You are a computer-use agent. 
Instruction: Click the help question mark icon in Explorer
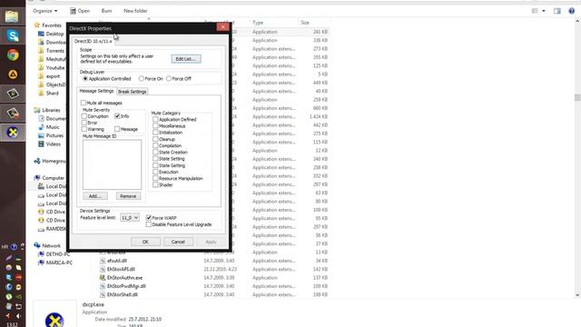(x=571, y=11)
